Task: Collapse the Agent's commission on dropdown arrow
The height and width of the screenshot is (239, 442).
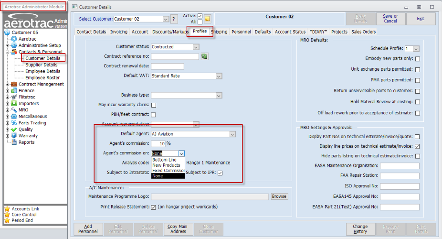Action: coord(181,153)
